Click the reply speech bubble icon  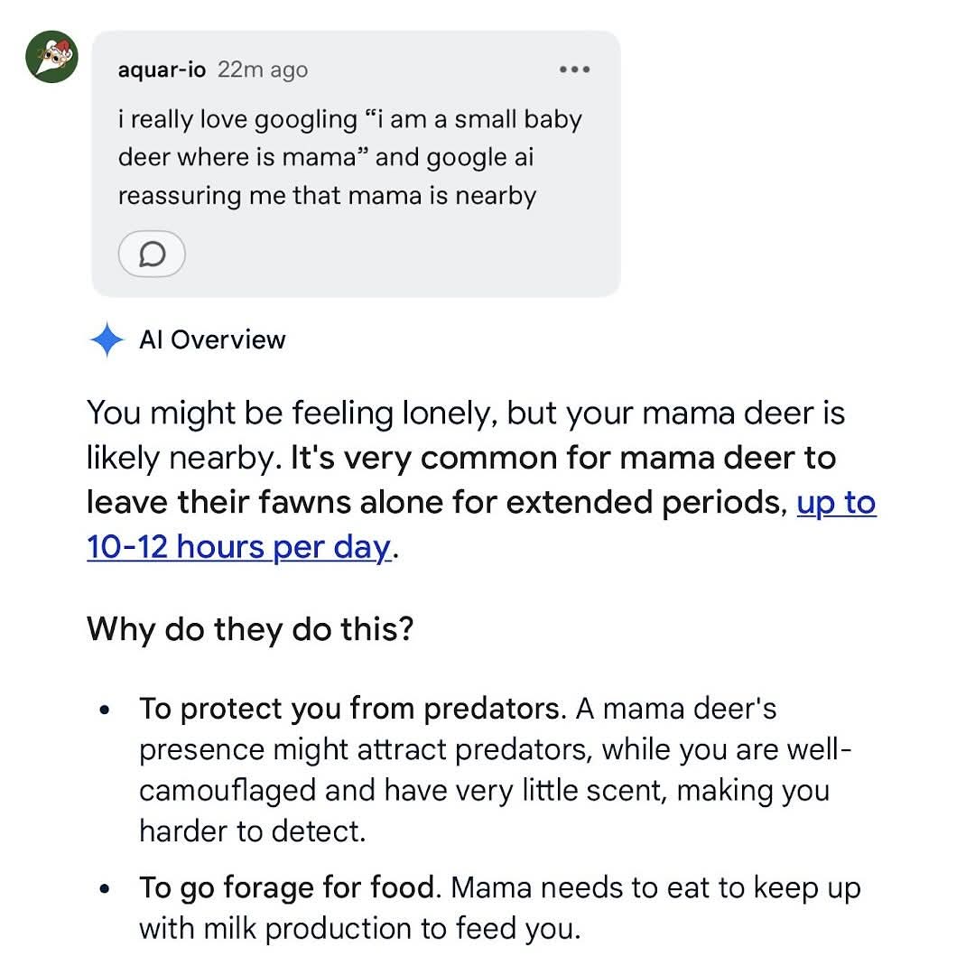(152, 254)
